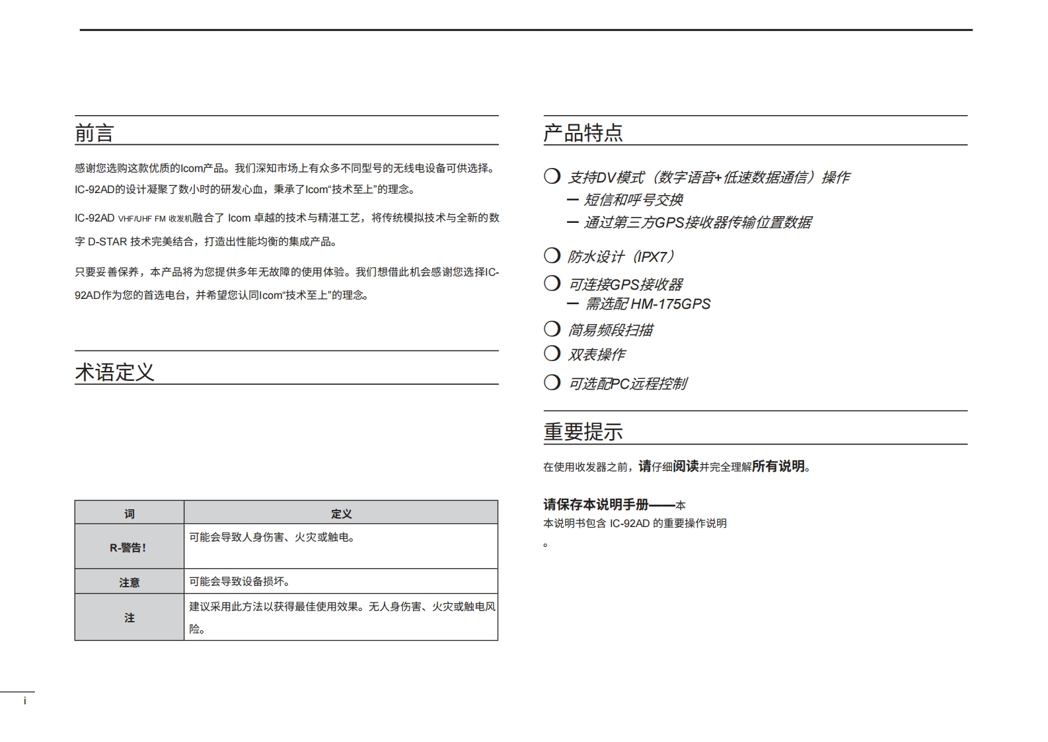Click the 定义 table column header
The image size is (1048, 742).
pyautogui.click(x=341, y=513)
